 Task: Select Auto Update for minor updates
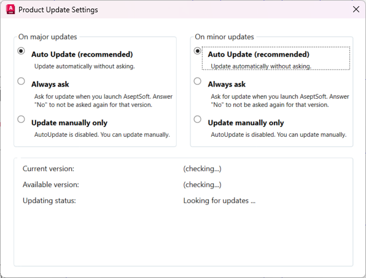pyautogui.click(x=198, y=51)
